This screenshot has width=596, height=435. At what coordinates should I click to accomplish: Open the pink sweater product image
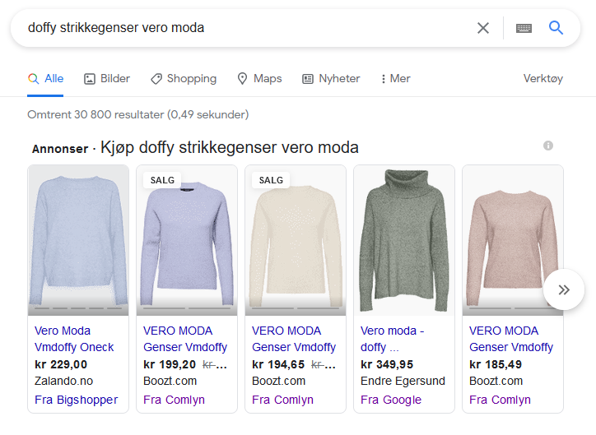(513, 240)
